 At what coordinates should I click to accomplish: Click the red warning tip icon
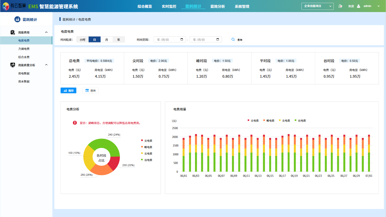[x=75, y=123]
